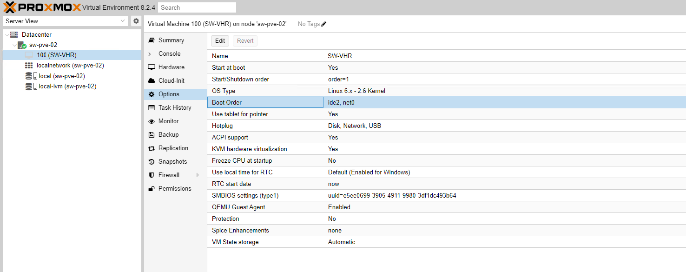The height and width of the screenshot is (272, 686).
Task: Select the QEMU Guest Agent row
Action: pos(446,207)
